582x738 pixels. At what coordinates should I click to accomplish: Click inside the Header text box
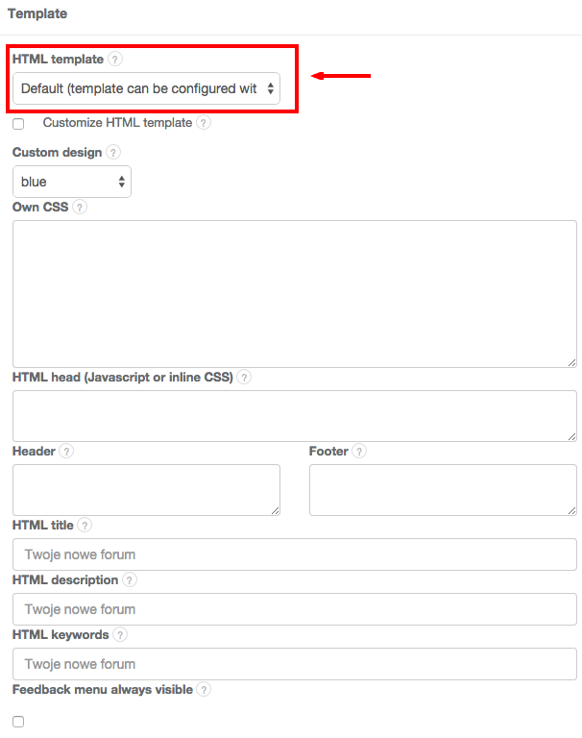click(146, 490)
